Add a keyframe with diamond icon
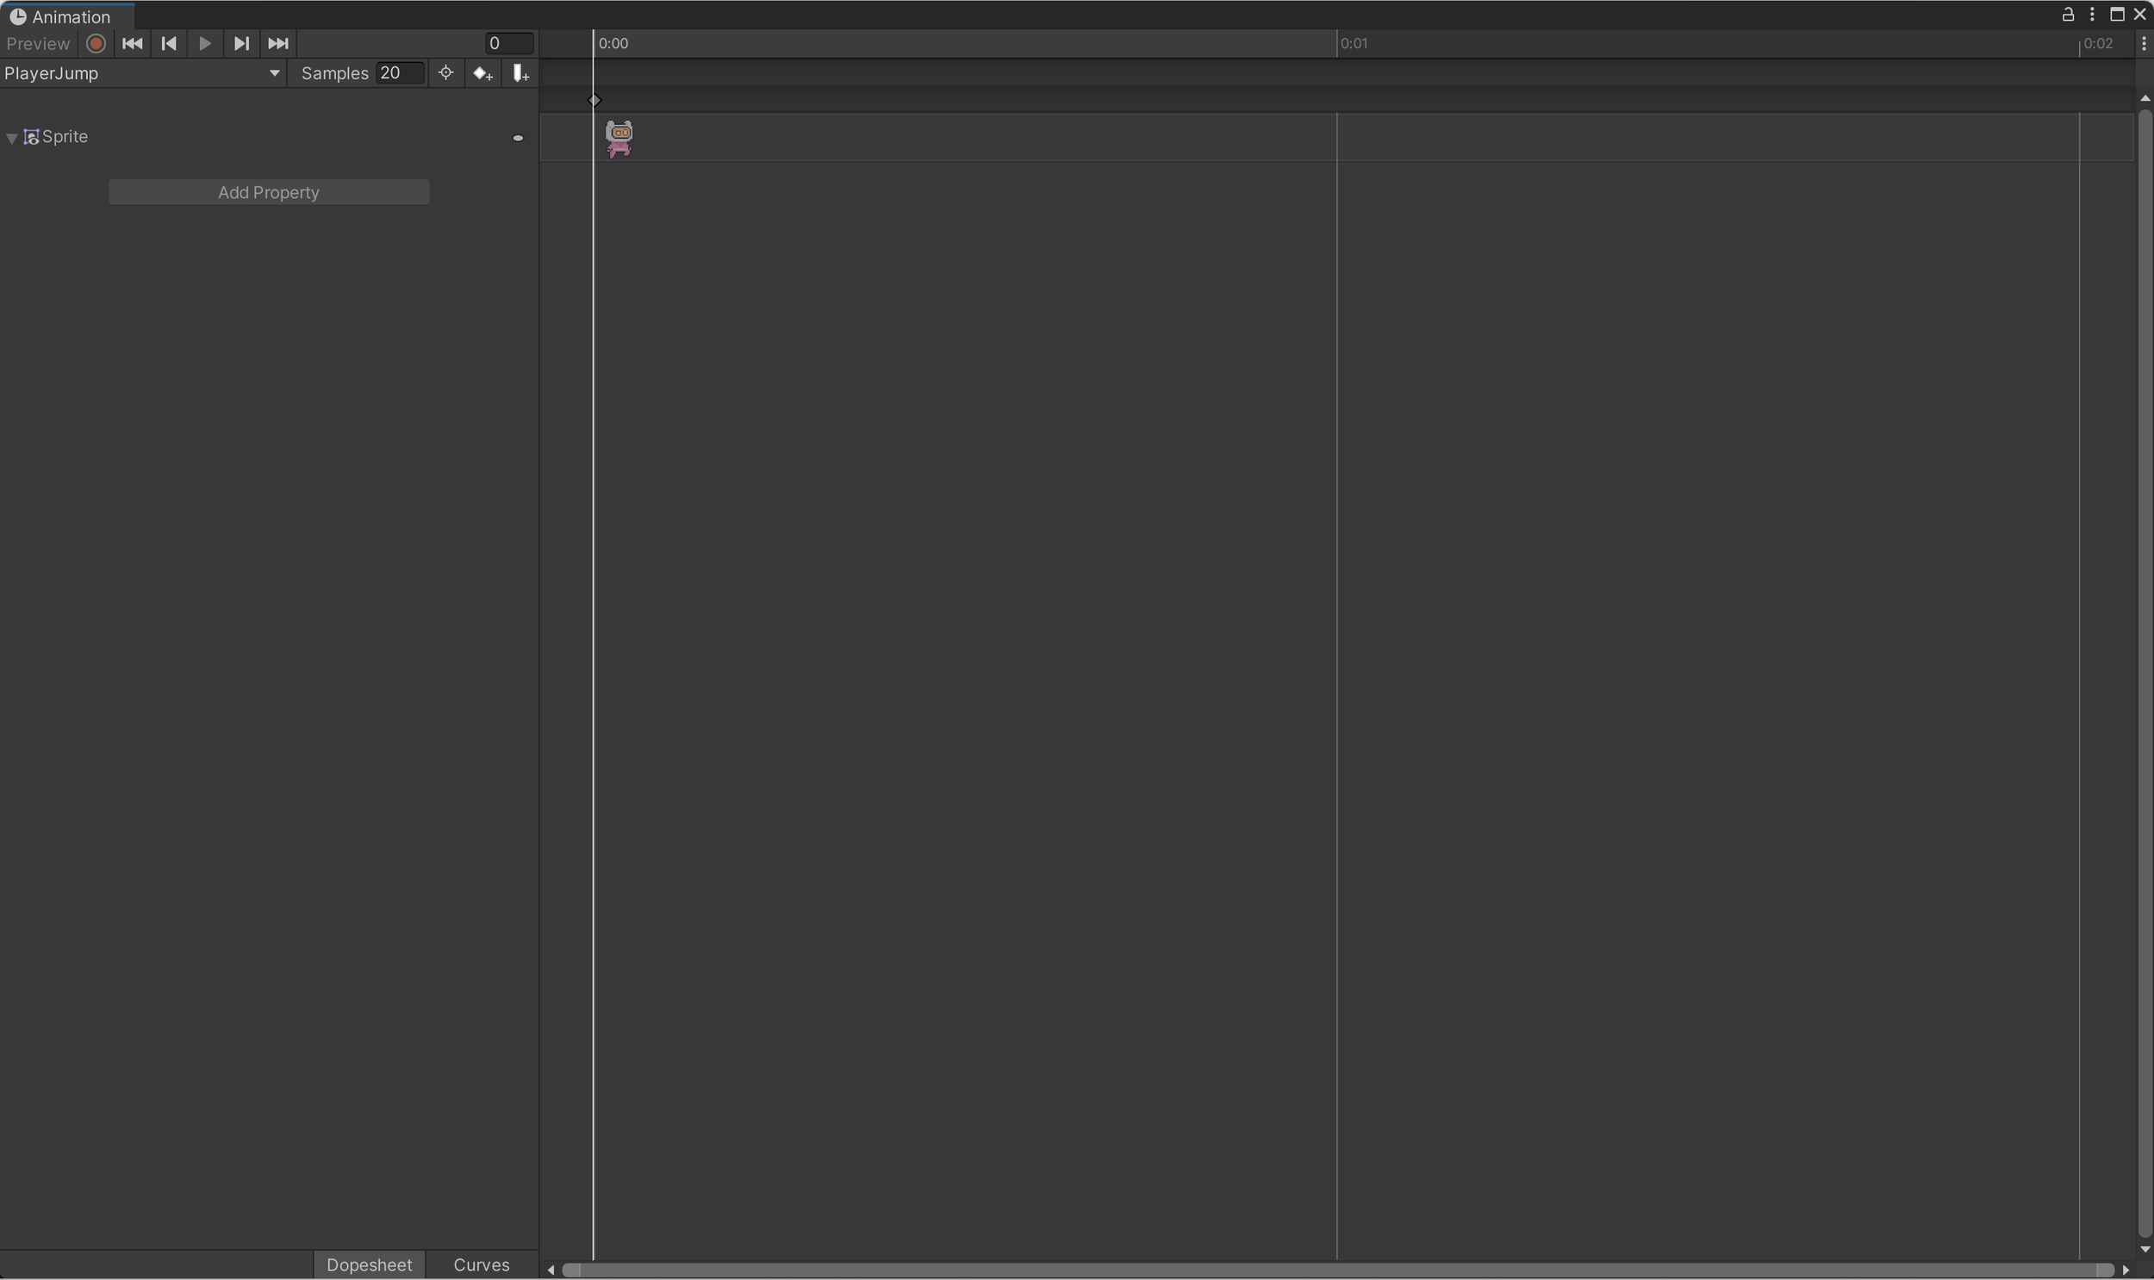Viewport: 2154px width, 1280px height. 483,73
